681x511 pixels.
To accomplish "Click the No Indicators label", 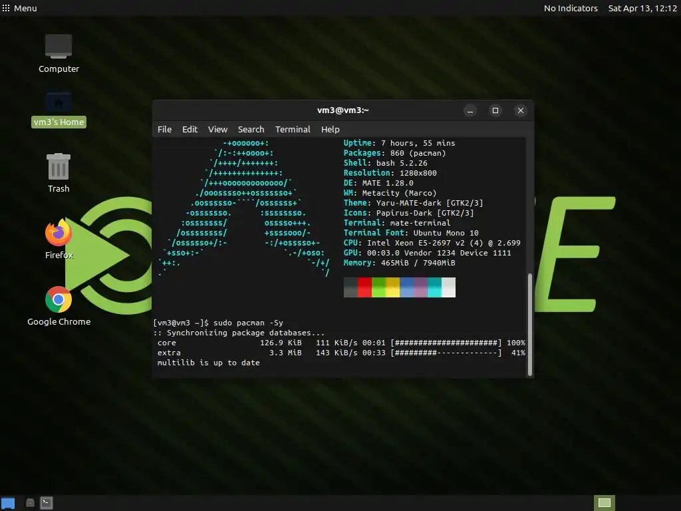I will [571, 8].
